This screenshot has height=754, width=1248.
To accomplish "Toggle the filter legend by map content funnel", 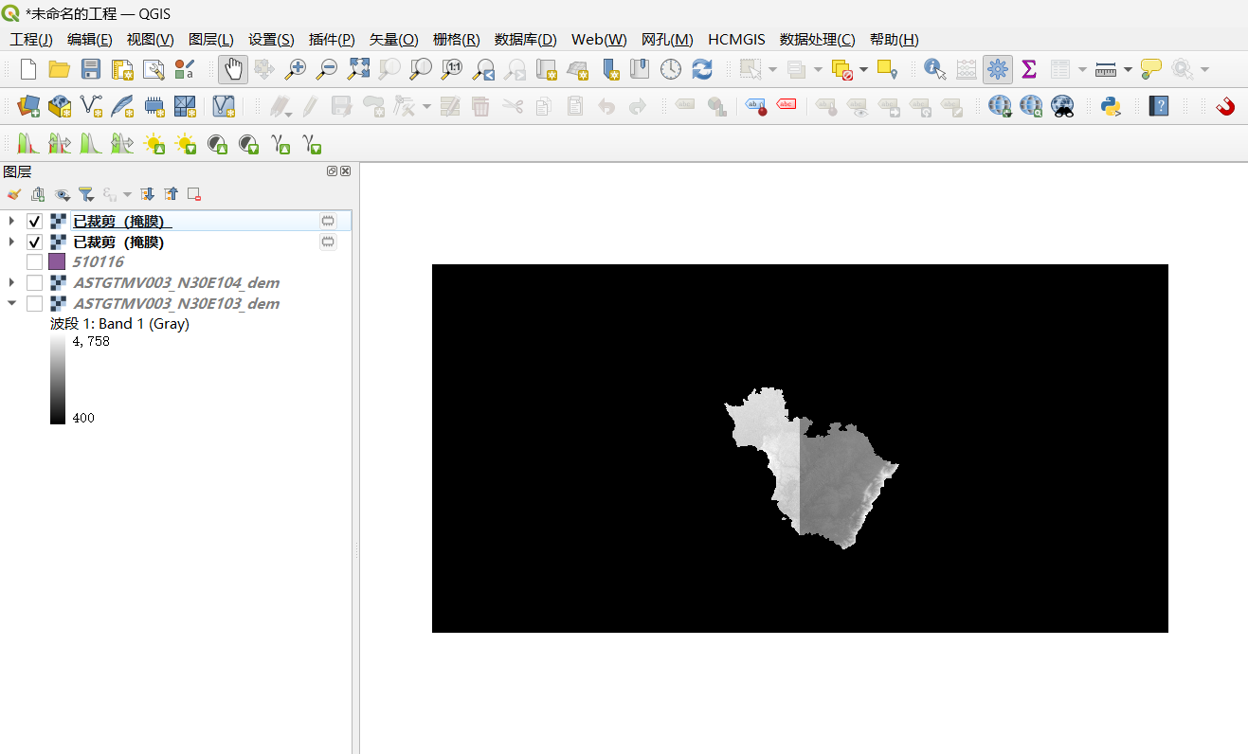I will coord(85,194).
